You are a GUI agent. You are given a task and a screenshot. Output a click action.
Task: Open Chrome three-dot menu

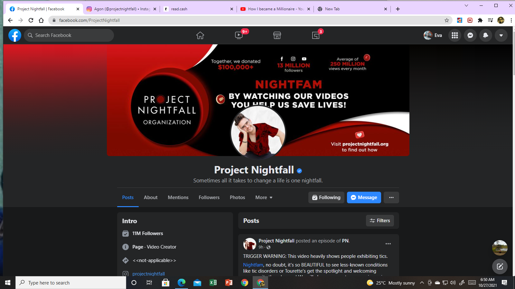pyautogui.click(x=511, y=20)
